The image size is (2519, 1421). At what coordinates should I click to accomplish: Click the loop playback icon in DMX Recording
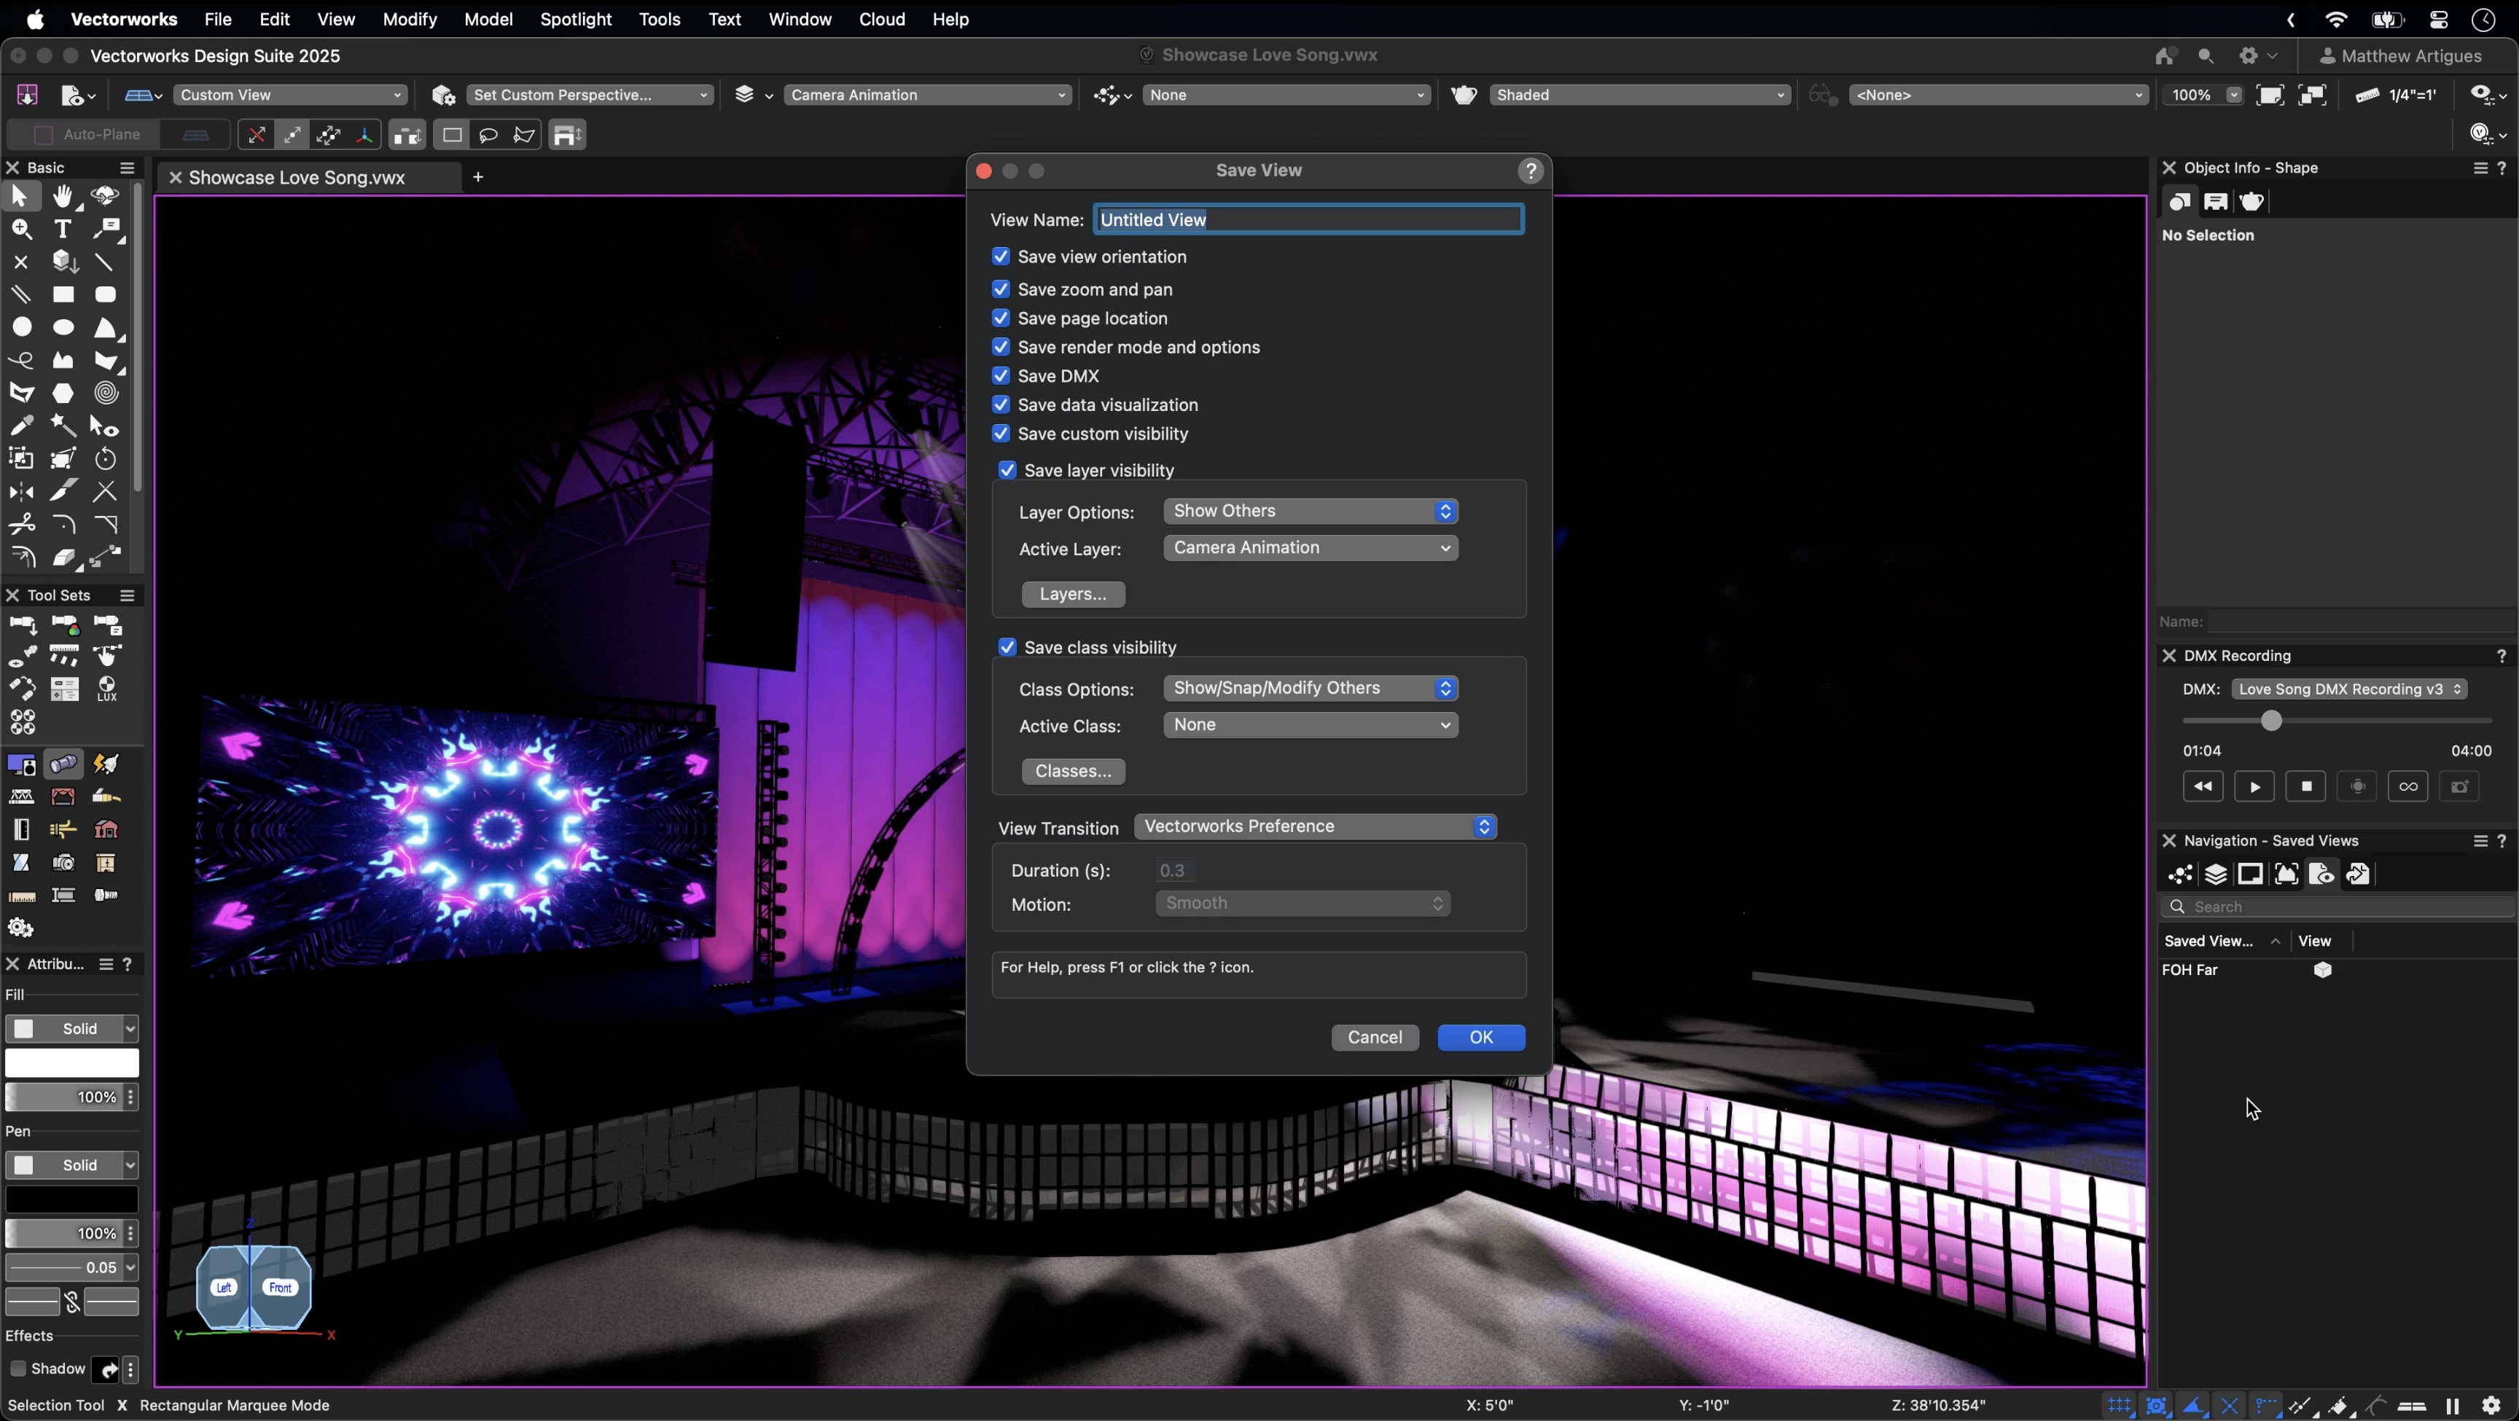pyautogui.click(x=2407, y=786)
